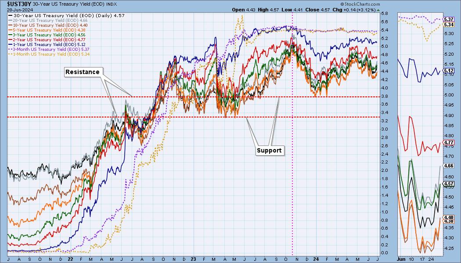Click the year label 23 on main x-axis
The width and height of the screenshot is (461, 263).
click(193, 259)
